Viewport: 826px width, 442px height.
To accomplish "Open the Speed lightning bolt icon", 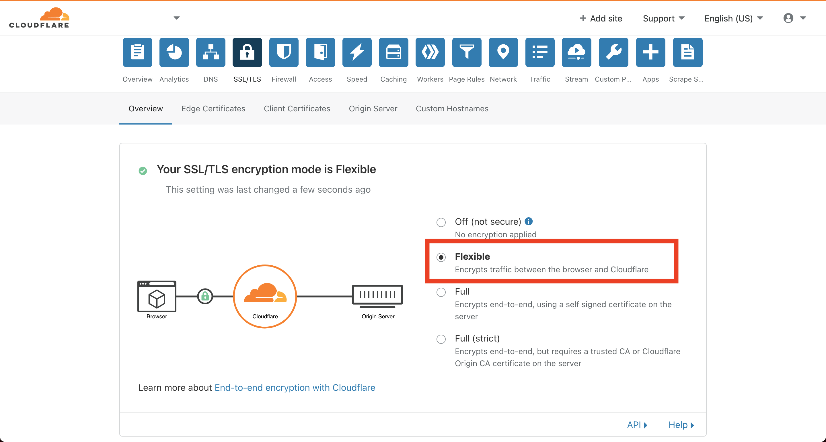I will 357,52.
